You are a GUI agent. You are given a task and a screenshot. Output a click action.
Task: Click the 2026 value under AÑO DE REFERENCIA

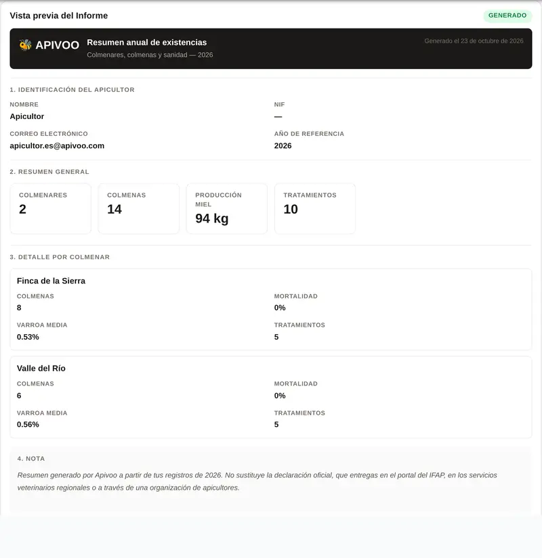pyautogui.click(x=283, y=145)
